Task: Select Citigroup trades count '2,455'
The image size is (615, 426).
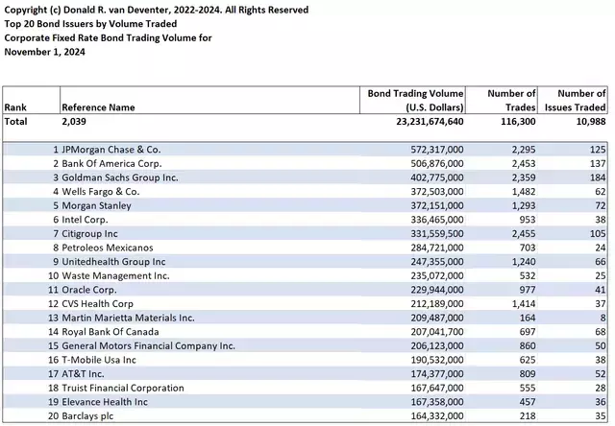Action: [524, 234]
